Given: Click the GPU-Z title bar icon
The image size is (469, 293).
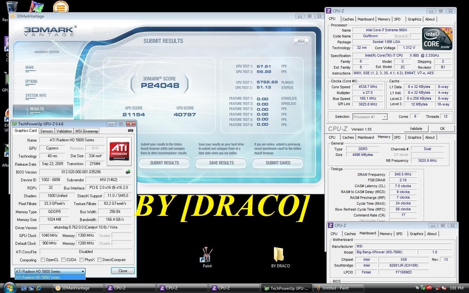Looking at the screenshot, I should point(14,124).
